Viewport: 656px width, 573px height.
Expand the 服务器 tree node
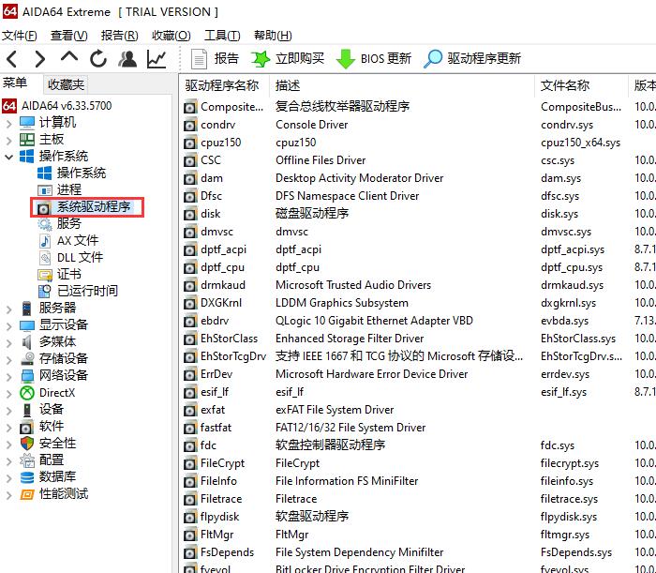[8, 309]
